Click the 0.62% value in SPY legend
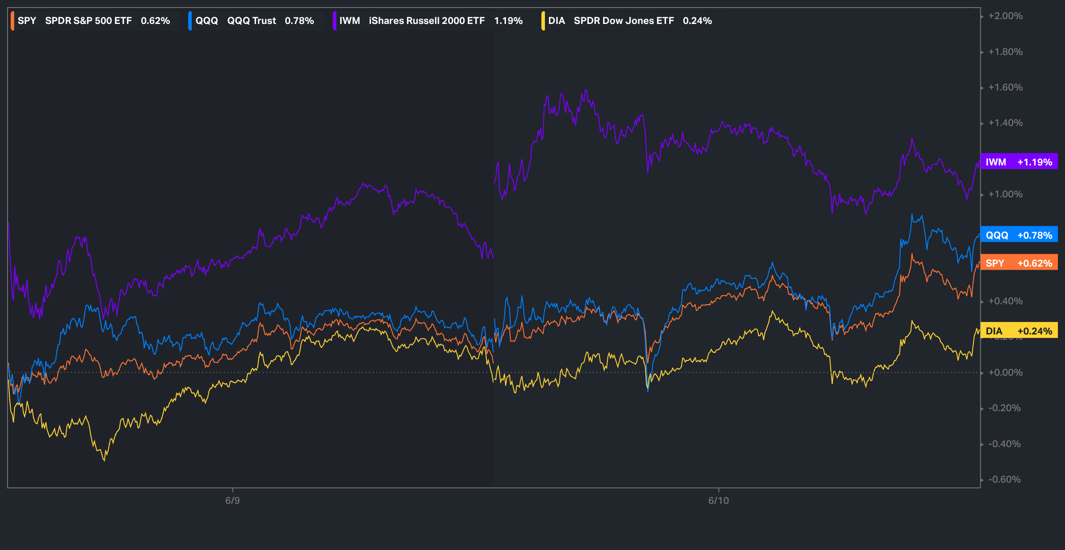Viewport: 1065px width, 550px height. point(155,21)
